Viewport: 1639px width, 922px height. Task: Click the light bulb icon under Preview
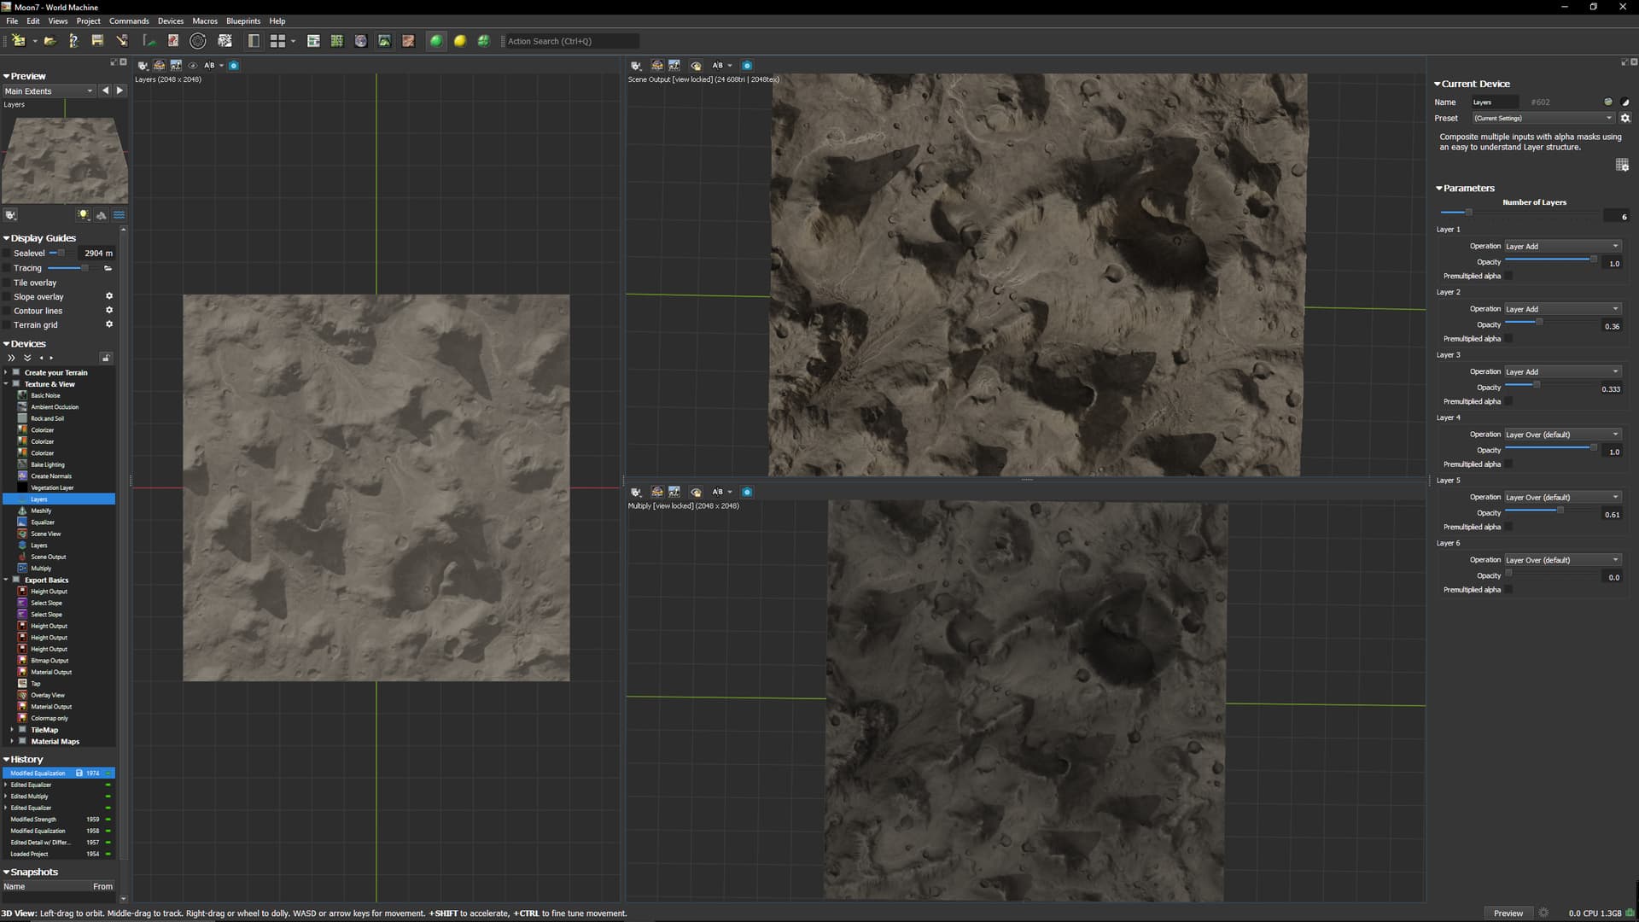point(84,215)
